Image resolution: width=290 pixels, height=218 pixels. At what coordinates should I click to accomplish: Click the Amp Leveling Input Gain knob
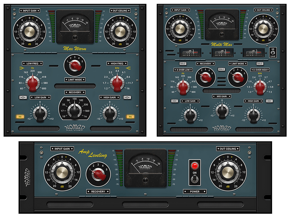pos(62,172)
